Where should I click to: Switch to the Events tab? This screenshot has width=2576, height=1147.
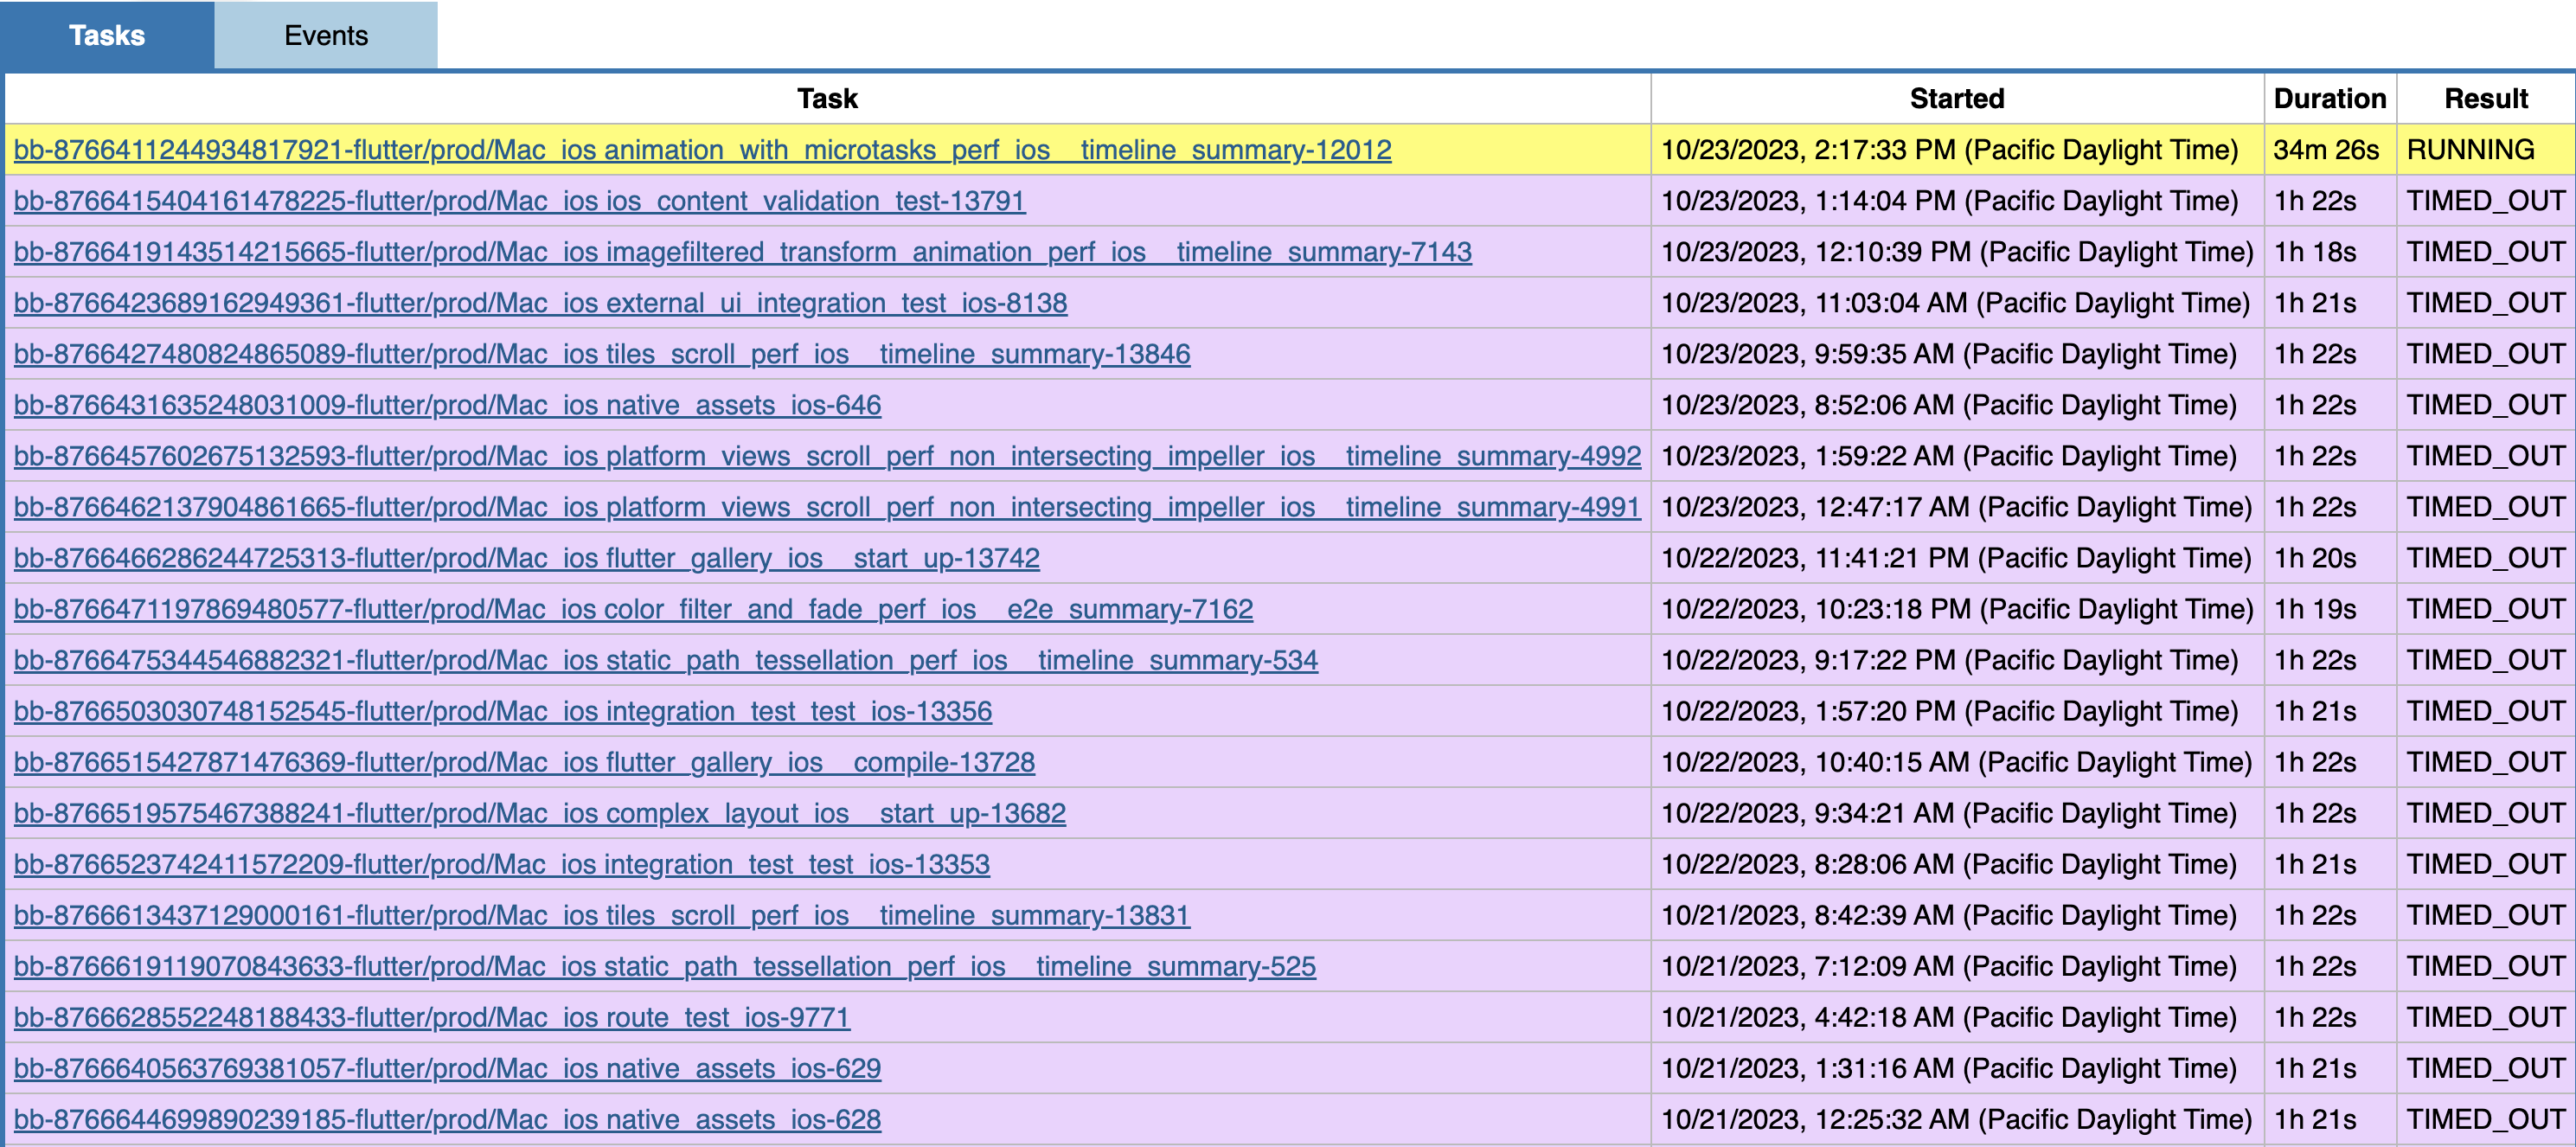point(325,35)
